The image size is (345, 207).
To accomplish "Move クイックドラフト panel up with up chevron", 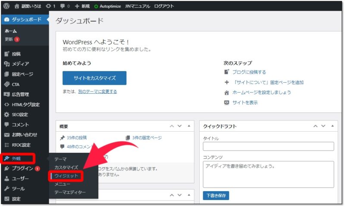I will click(316, 126).
